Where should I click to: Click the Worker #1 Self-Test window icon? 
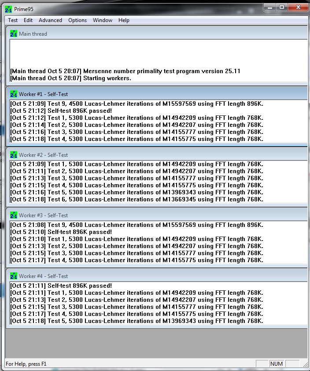coord(14,94)
